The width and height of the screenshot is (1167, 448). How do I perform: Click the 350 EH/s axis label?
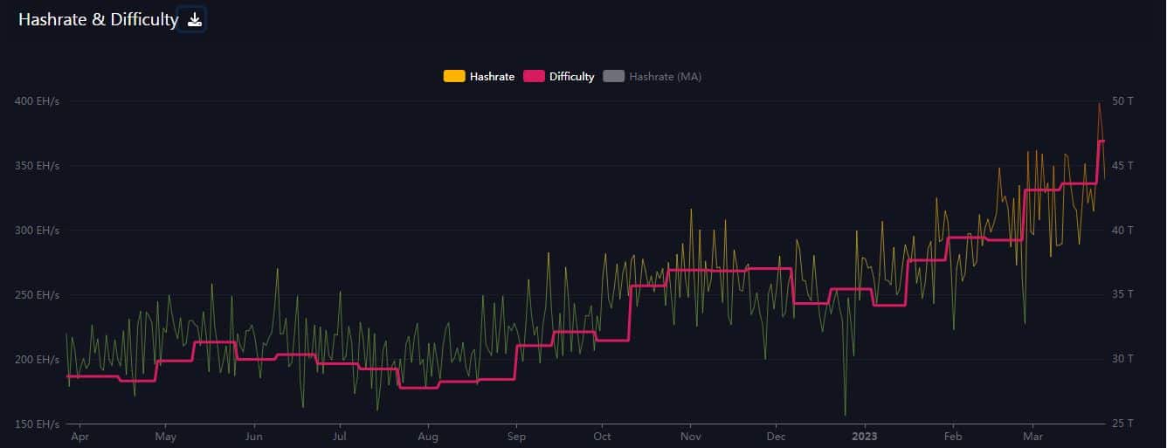[x=37, y=166]
